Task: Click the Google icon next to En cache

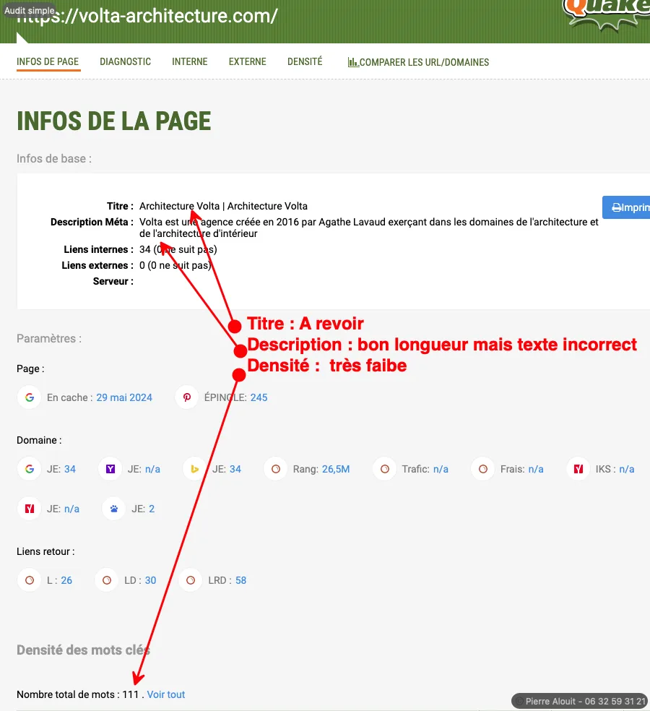Action: [30, 397]
